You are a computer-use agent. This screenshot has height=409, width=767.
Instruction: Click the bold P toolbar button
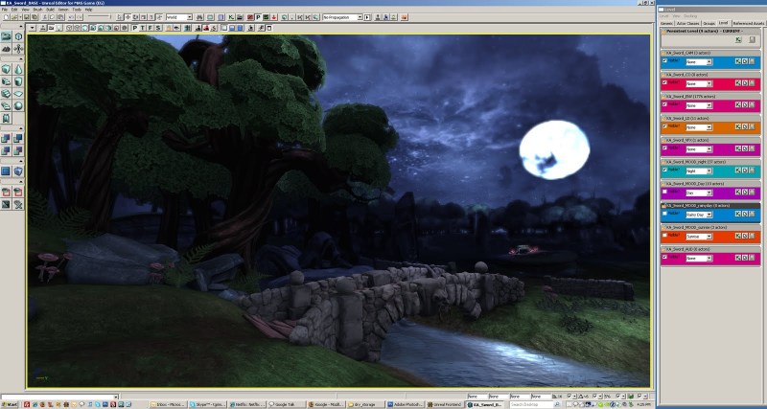tap(258, 17)
